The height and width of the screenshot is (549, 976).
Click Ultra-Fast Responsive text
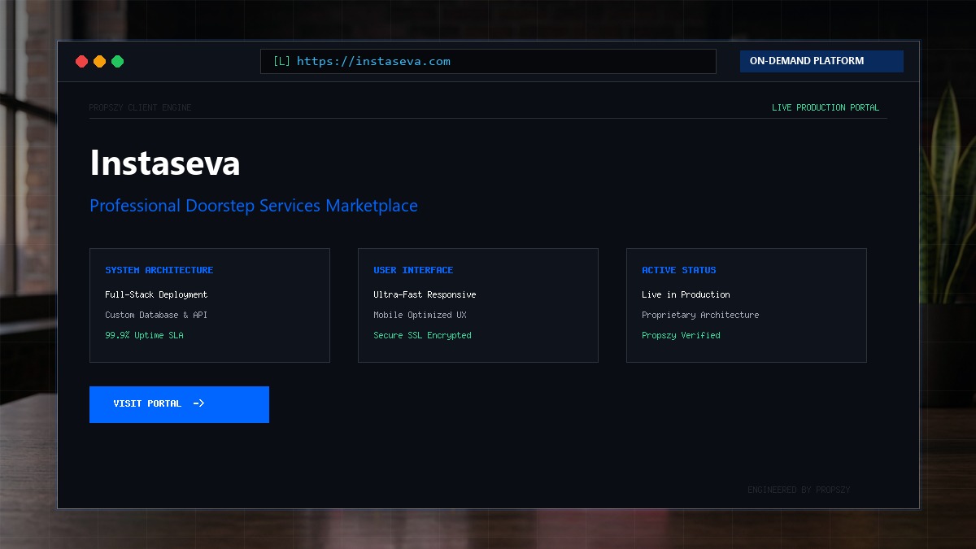(425, 294)
